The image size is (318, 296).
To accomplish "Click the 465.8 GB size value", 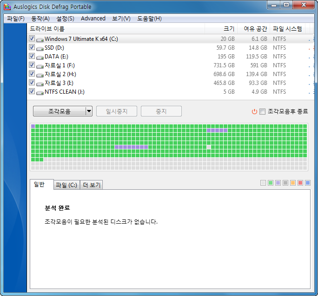I will click(x=224, y=83).
